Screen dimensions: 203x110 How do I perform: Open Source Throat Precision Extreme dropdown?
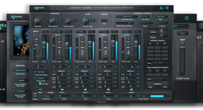[20, 91]
